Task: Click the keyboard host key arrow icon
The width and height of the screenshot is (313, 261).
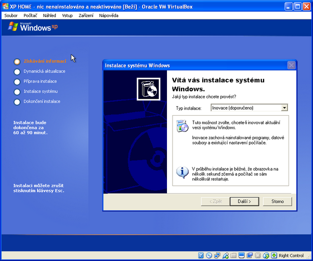Action: tap(274, 255)
